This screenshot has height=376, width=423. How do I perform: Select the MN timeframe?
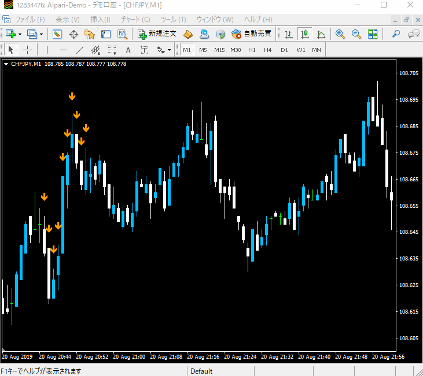(317, 50)
